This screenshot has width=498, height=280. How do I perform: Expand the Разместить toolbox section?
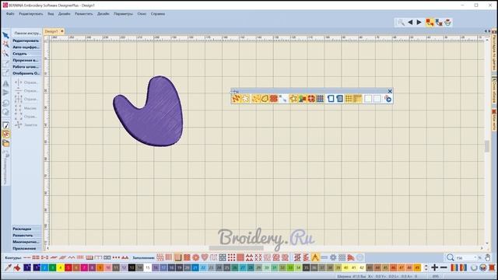26,235
